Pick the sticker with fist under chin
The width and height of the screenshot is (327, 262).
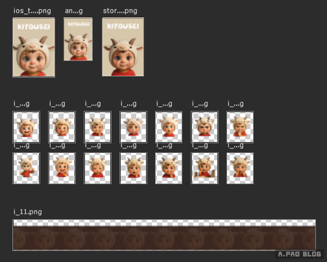(240, 127)
